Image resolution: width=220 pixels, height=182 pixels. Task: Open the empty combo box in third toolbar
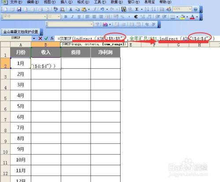70,24
